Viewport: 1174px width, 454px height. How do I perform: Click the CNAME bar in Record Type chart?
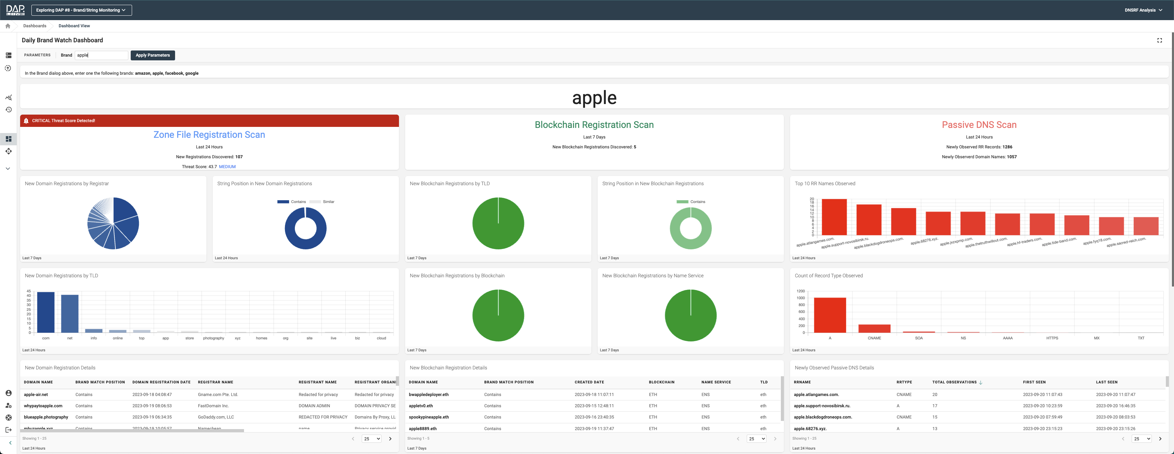point(874,329)
